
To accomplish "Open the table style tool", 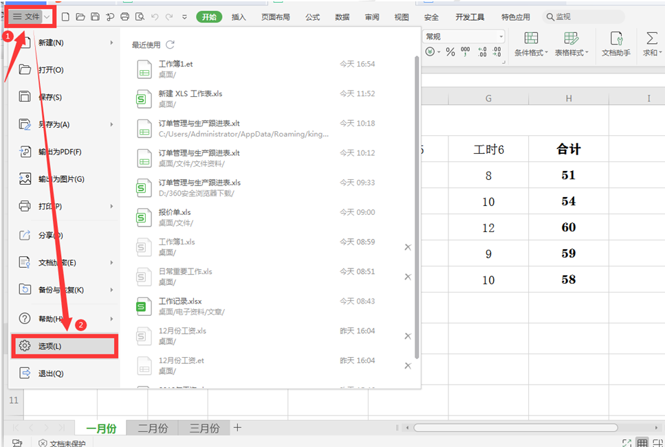I will point(571,44).
